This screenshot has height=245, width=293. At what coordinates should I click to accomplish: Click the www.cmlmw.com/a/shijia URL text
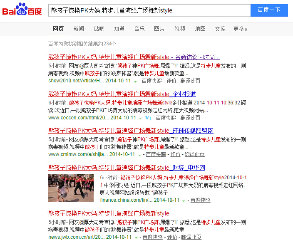click(78, 154)
